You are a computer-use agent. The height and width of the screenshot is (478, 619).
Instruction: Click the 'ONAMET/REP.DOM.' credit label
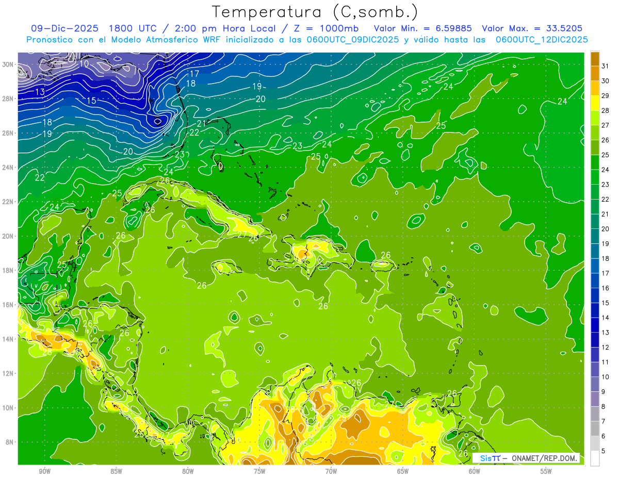pyautogui.click(x=544, y=458)
